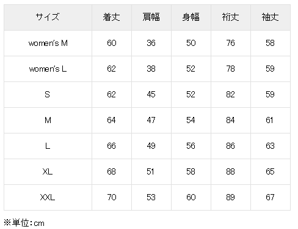Click the women's M row label

point(48,43)
